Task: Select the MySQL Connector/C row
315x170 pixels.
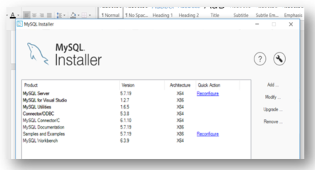Action: click(136, 120)
